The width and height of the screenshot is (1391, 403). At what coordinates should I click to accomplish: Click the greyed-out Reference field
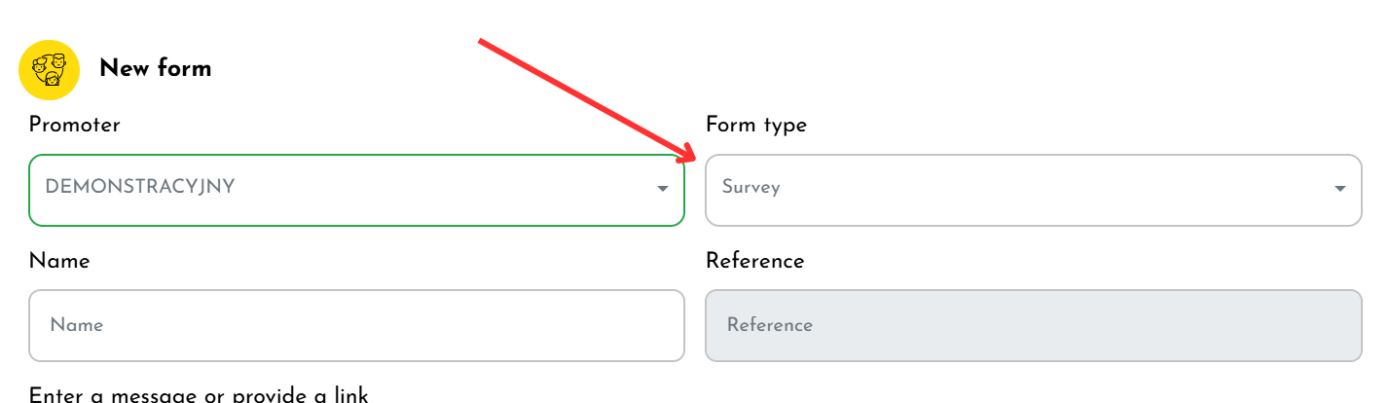pos(1033,325)
